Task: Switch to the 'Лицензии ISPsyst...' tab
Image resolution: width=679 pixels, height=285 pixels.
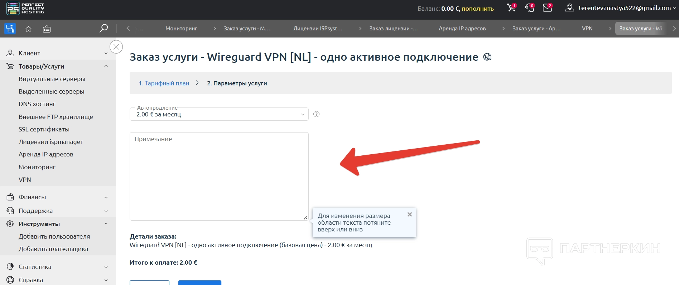Action: [x=318, y=29]
